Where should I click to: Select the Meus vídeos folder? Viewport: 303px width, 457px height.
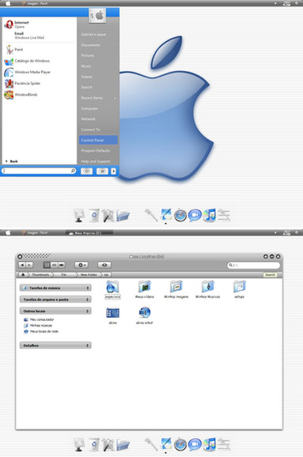point(144,289)
